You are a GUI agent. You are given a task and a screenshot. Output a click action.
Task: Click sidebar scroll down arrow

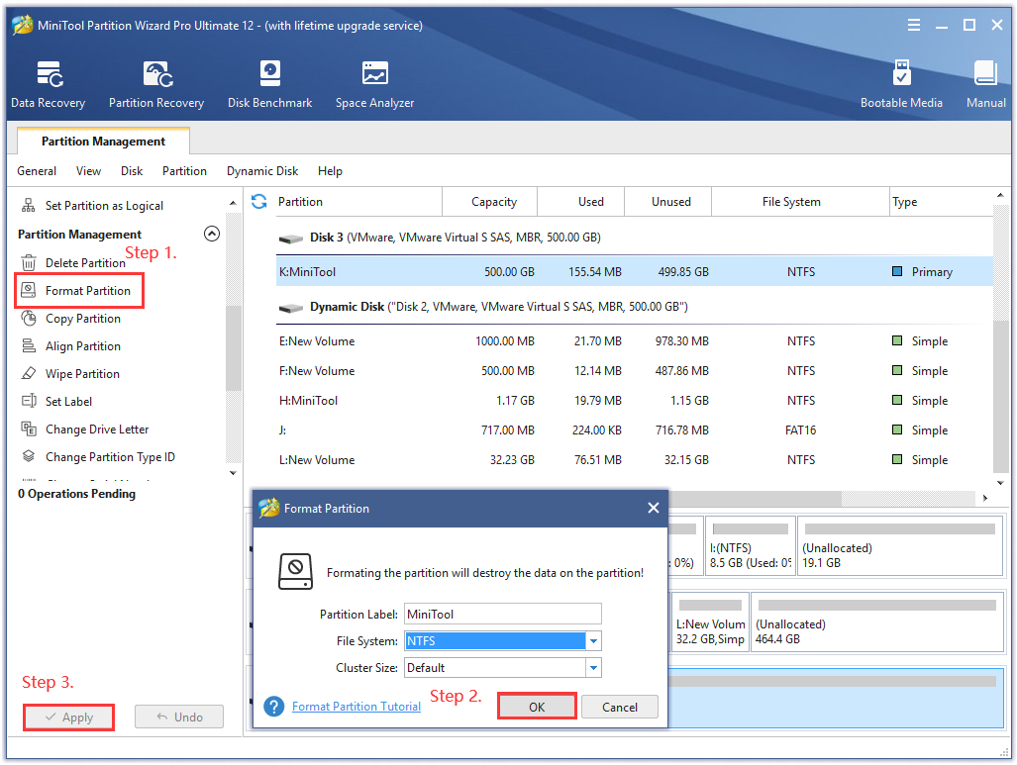(x=233, y=473)
